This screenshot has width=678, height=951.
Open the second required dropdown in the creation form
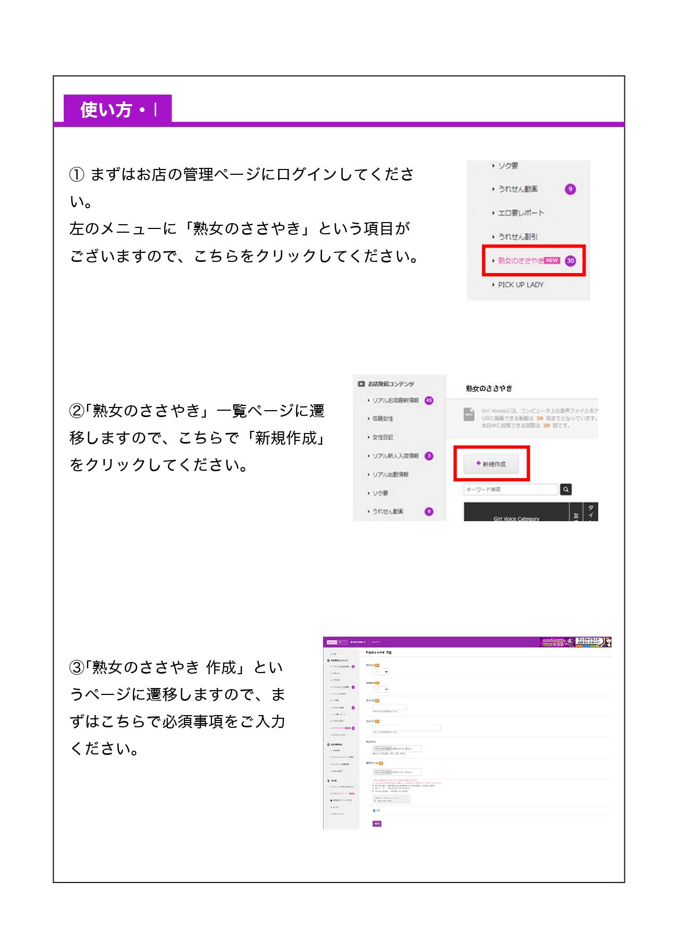tap(381, 689)
